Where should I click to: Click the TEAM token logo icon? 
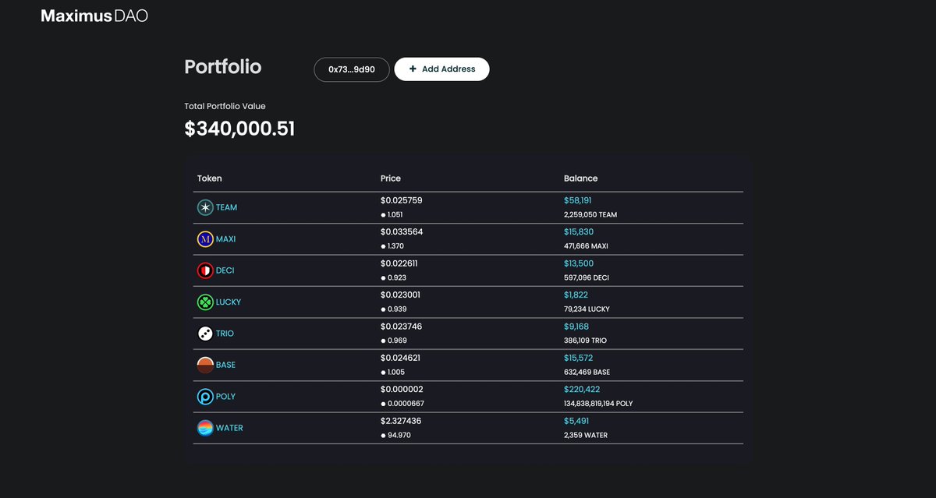tap(204, 207)
